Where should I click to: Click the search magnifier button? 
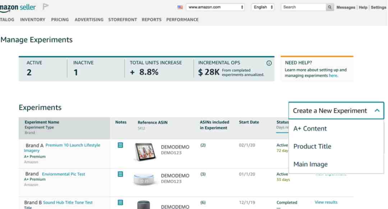coord(329,7)
